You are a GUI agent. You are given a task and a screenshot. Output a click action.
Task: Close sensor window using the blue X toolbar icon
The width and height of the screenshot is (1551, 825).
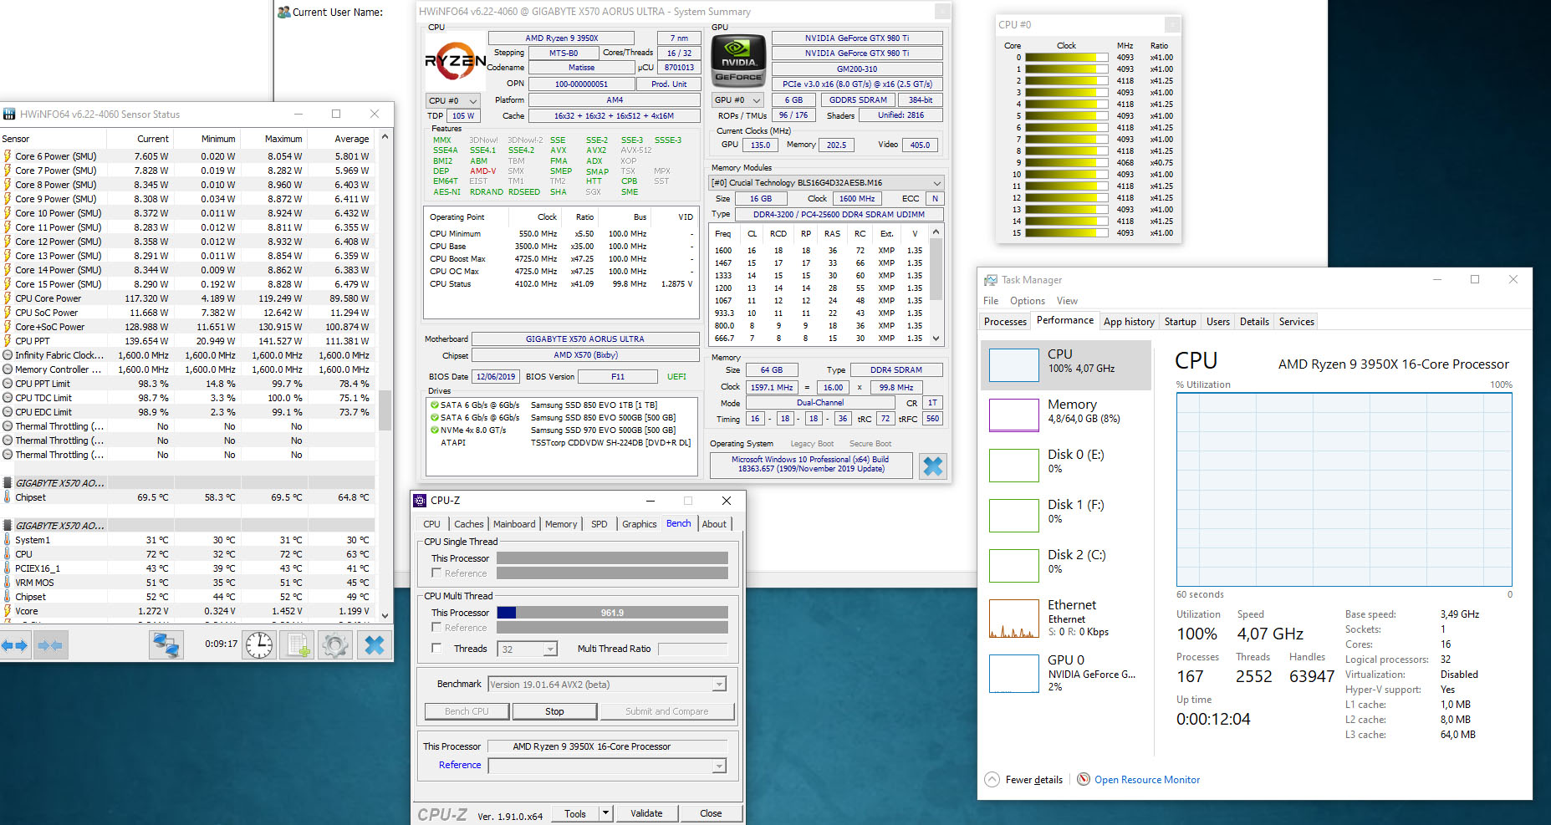pyautogui.click(x=375, y=644)
